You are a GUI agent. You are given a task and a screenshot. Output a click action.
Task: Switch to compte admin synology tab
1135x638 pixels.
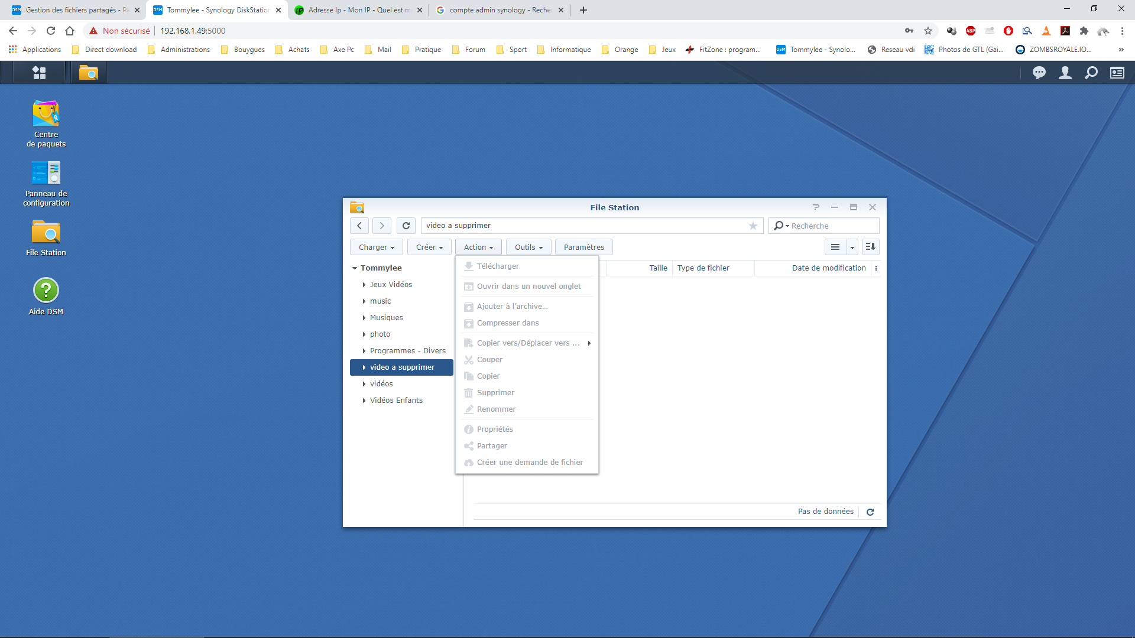500,10
